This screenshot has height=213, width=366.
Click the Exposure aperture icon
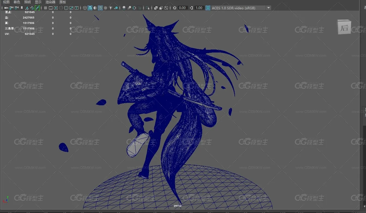[174, 8]
